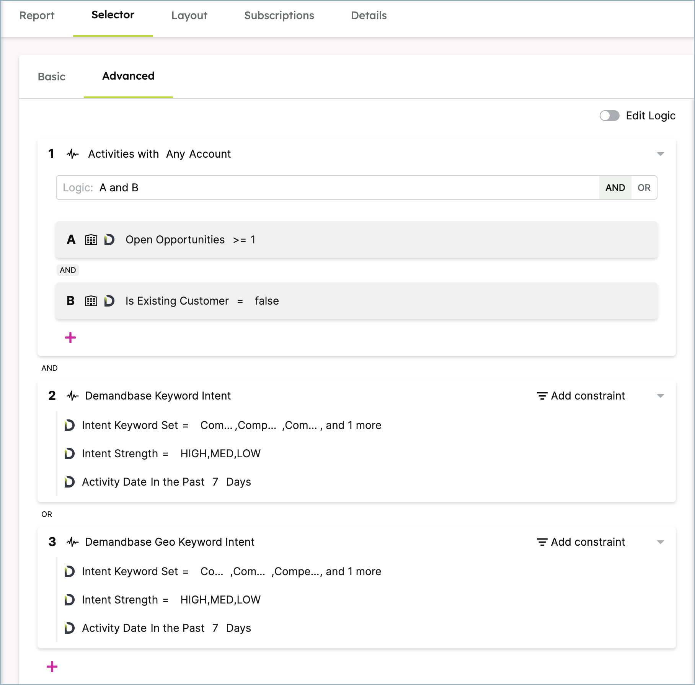Switch to the Basic selector tab
695x685 pixels.
[52, 77]
